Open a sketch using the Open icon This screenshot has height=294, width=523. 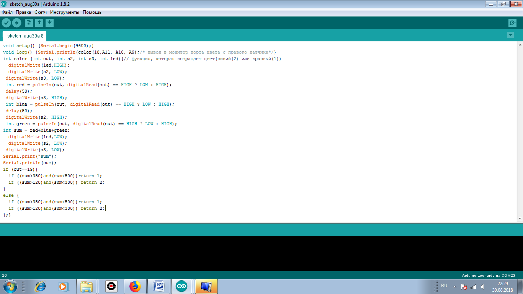39,23
